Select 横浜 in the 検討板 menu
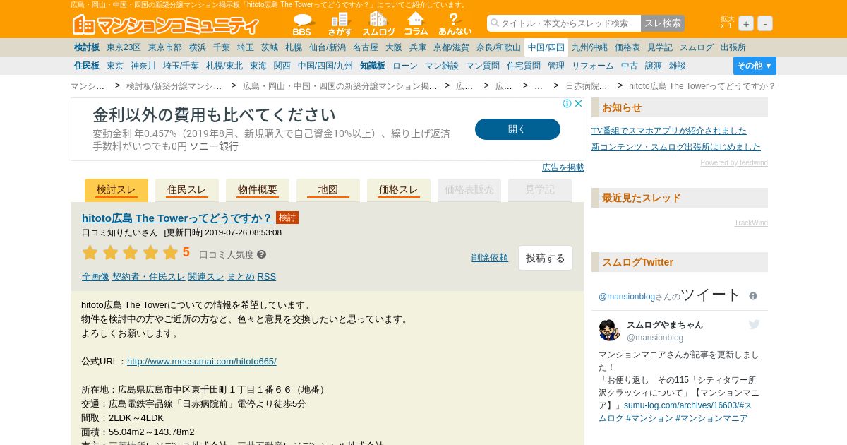Viewport: 847px width, 445px height. pyautogui.click(x=198, y=47)
